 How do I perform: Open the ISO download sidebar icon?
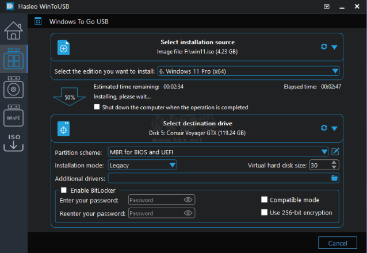coord(13,142)
